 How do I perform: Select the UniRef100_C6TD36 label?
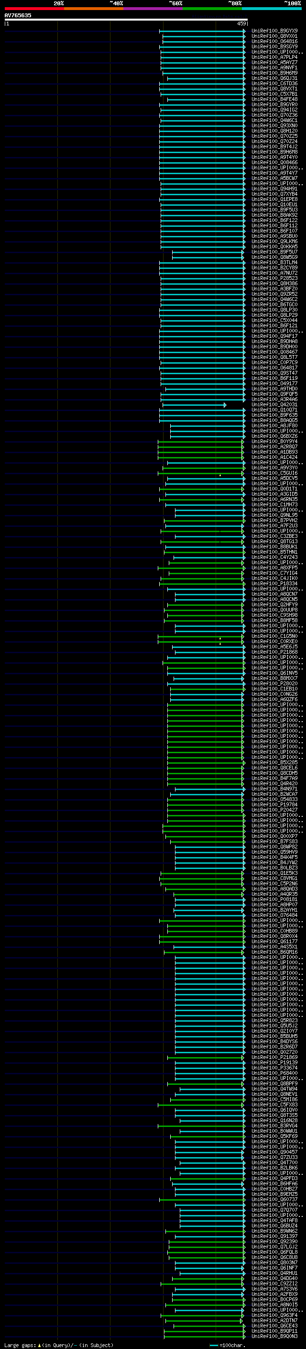(274, 83)
